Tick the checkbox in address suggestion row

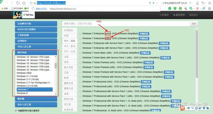(x=33, y=9)
